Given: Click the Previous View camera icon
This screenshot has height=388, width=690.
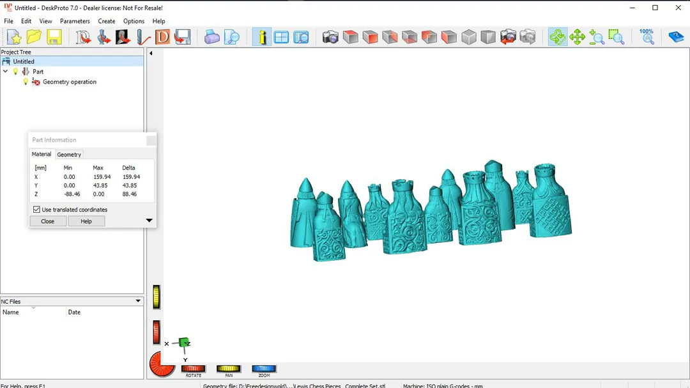Looking at the screenshot, I should pyautogui.click(x=508, y=37).
